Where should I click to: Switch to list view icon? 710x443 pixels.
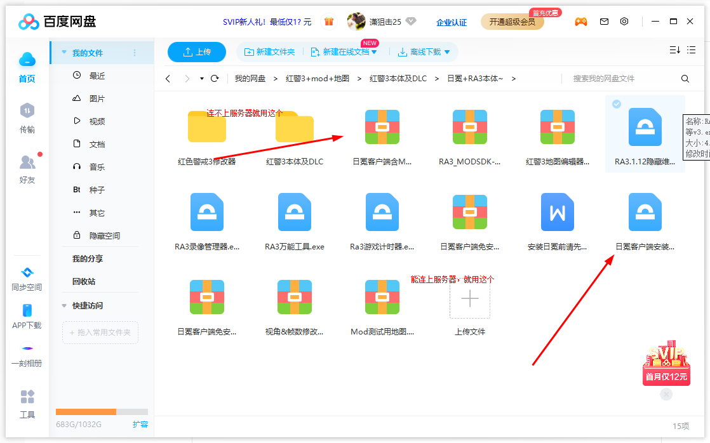(691, 50)
